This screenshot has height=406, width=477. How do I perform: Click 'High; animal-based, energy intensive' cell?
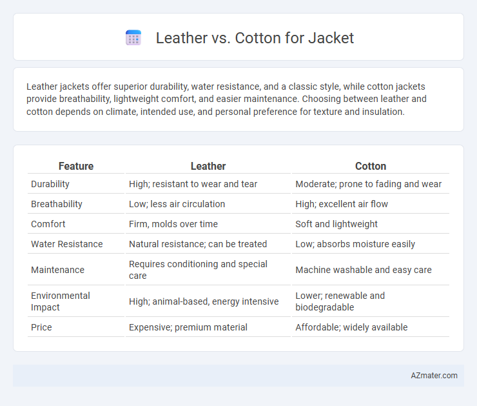204,301
